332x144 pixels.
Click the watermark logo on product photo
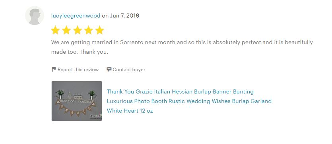(96, 117)
